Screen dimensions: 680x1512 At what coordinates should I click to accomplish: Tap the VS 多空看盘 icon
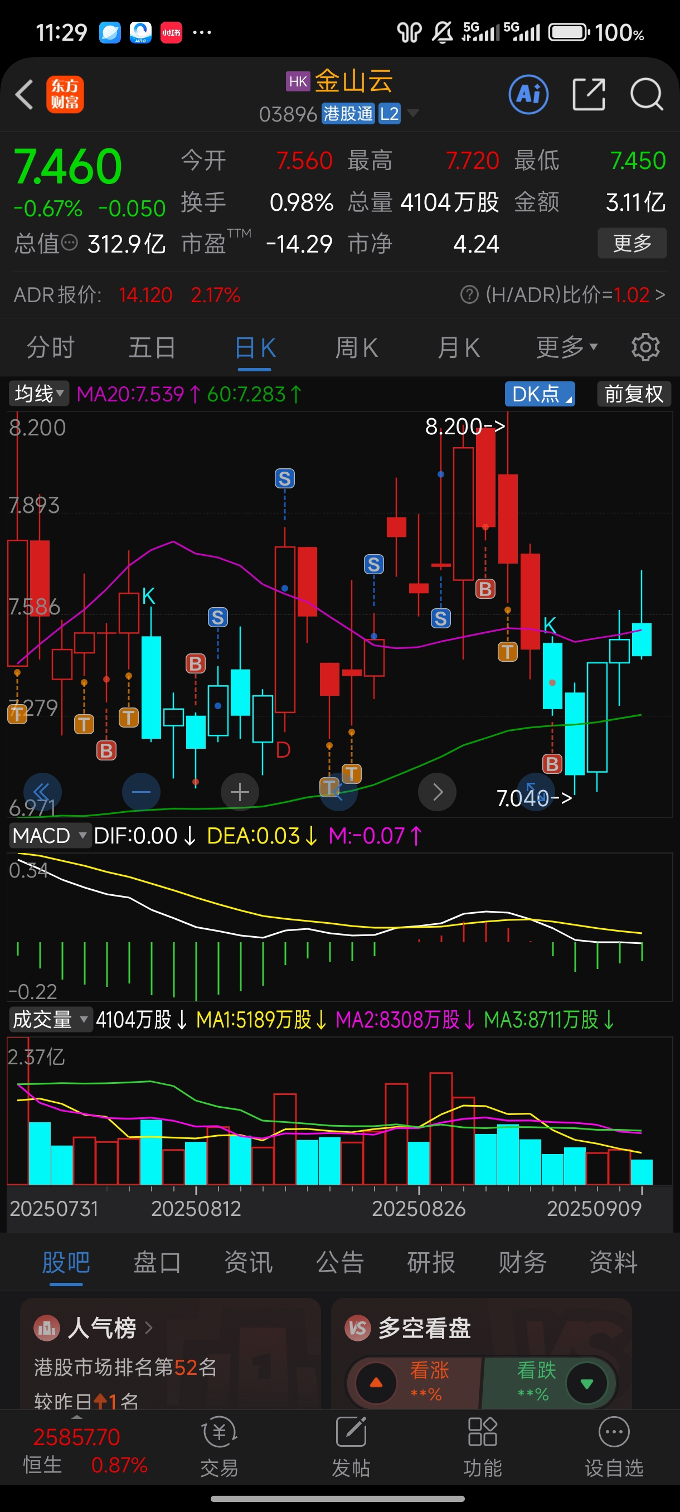point(357,1327)
